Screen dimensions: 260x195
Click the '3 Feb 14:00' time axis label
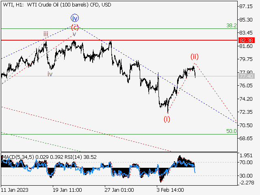click(170, 190)
